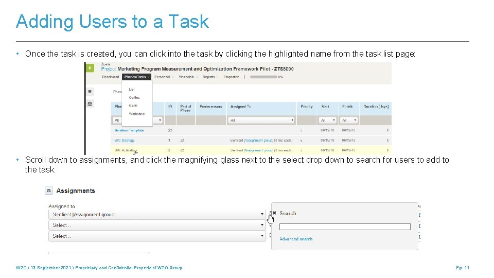Viewport: 494px width, 278px height.
Task: Click the green add button beside the project title
Action: 90,68
